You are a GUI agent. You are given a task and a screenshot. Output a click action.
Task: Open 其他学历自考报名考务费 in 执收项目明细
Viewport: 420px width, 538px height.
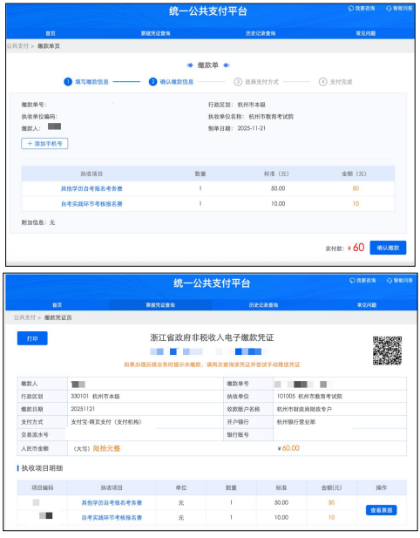(112, 503)
